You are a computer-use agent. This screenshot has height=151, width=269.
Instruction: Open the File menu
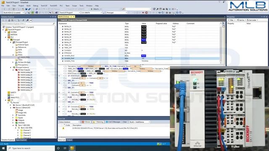pos(3,5)
